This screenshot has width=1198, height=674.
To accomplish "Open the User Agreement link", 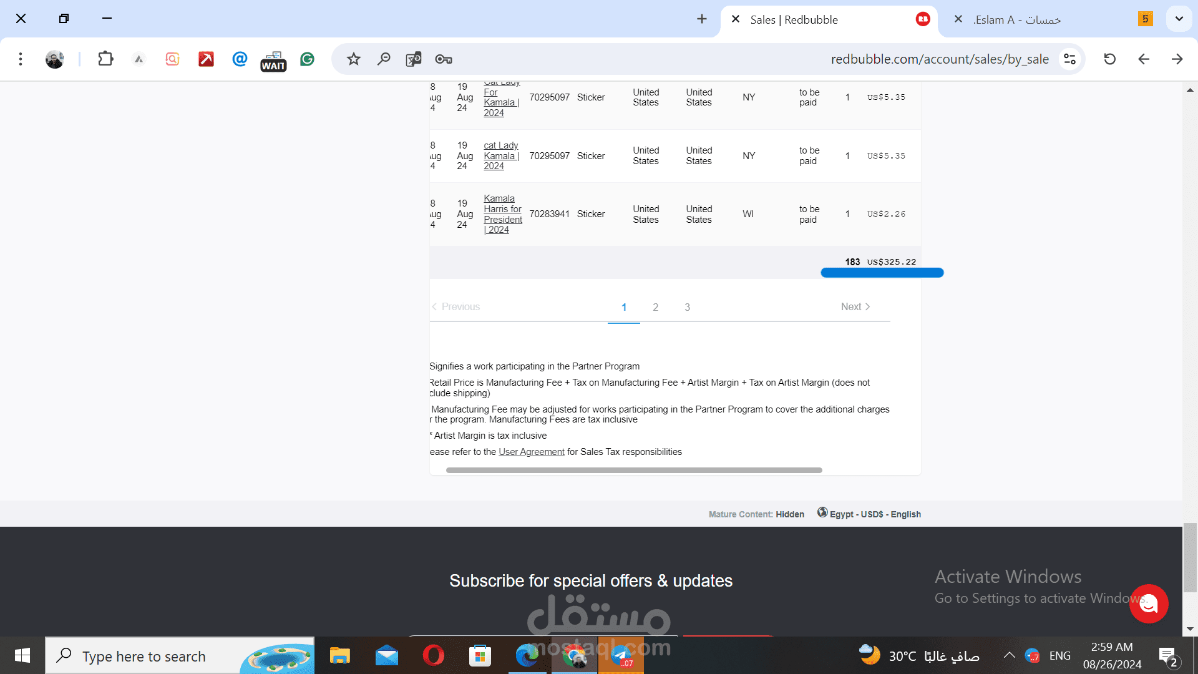I will [x=531, y=452].
